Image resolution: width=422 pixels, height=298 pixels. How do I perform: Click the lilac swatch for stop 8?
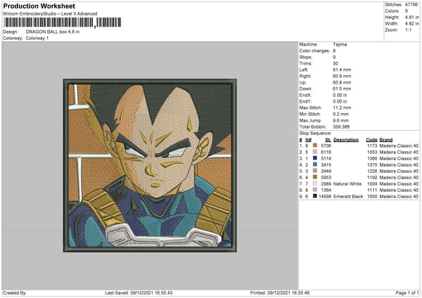(315, 190)
